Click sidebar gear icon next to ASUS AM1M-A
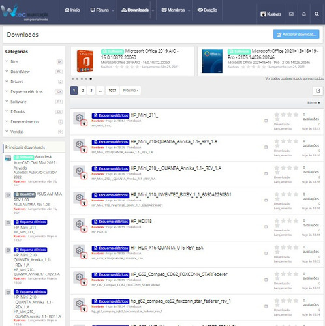This screenshot has width=325, height=326. pyautogui.click(x=8, y=195)
